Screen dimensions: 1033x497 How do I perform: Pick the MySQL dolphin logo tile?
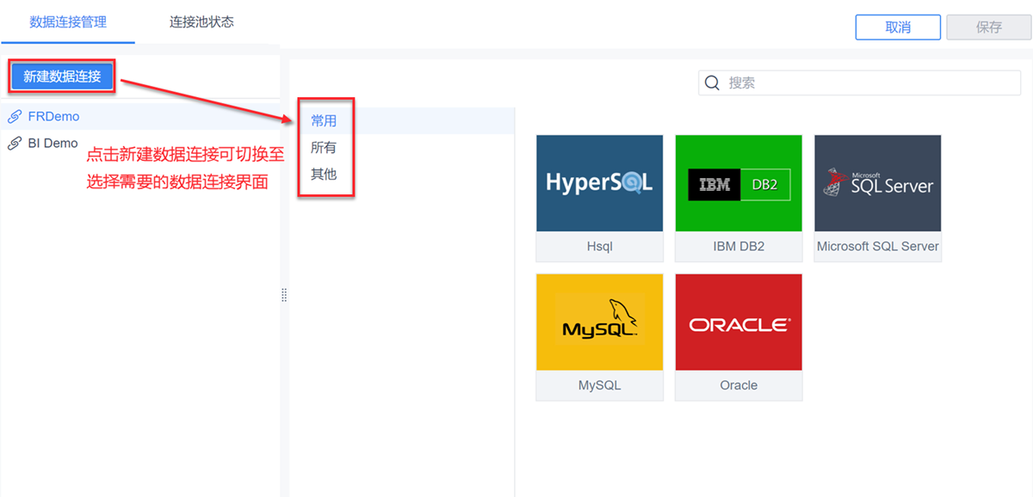(600, 322)
